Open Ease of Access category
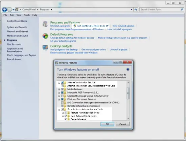 [x=14, y=59]
